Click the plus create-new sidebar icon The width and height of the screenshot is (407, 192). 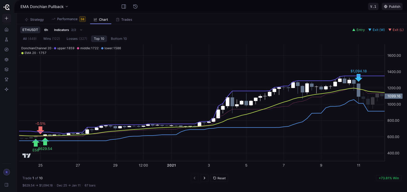click(7, 18)
